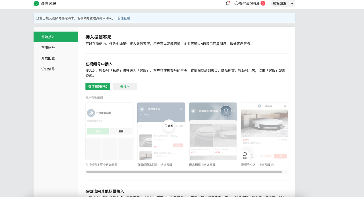Open the notification bell
The width and height of the screenshot is (364, 197).
[227, 3]
